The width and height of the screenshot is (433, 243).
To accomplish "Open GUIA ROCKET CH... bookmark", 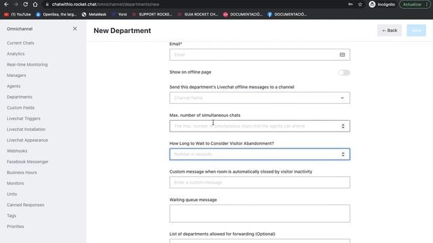I will (x=198, y=14).
